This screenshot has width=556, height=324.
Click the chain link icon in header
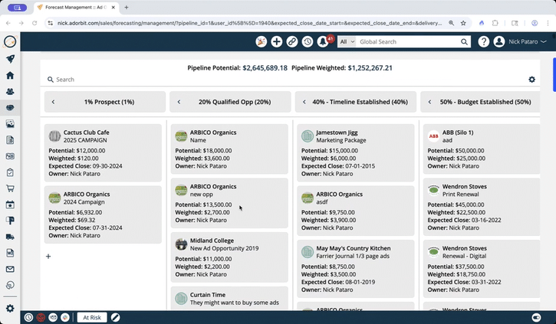[292, 42]
